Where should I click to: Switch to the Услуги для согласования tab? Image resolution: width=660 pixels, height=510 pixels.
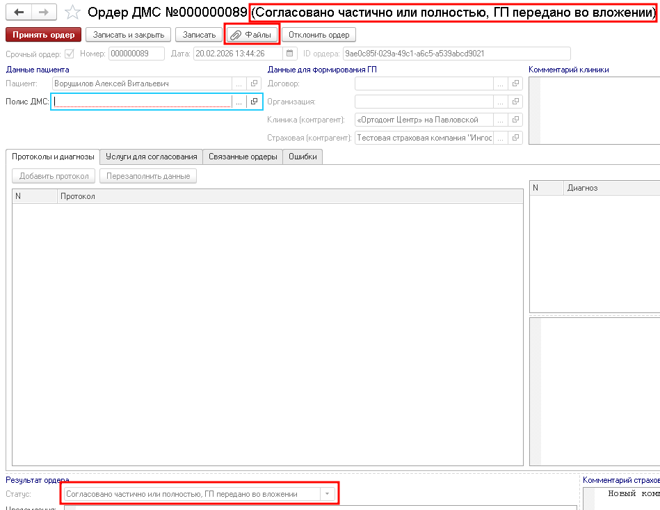tap(151, 157)
